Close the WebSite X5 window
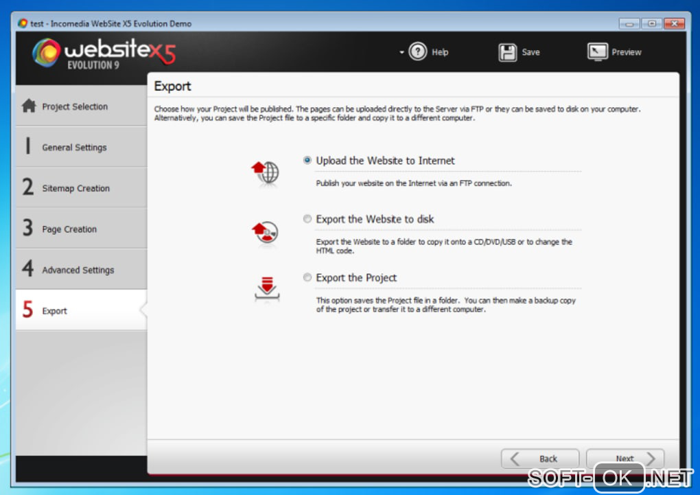 click(675, 23)
